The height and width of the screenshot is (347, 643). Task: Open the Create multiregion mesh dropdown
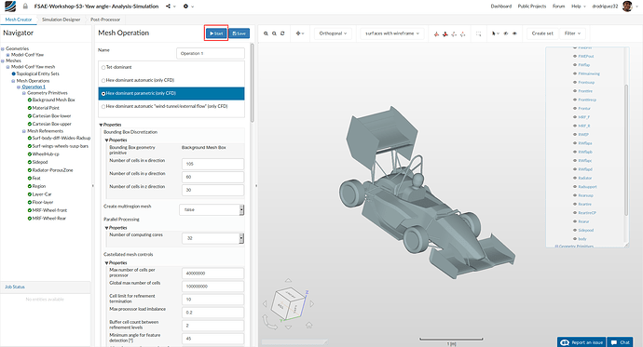(x=212, y=209)
